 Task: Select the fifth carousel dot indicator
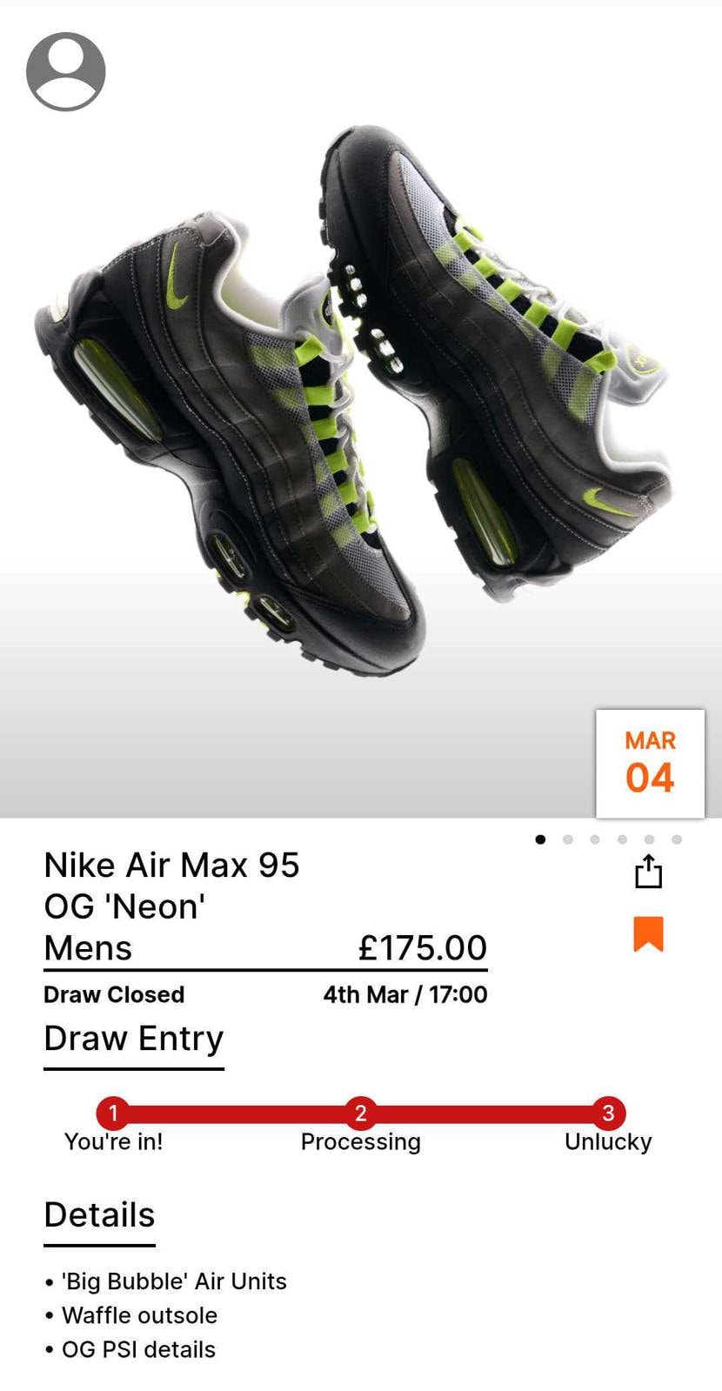pyautogui.click(x=649, y=839)
